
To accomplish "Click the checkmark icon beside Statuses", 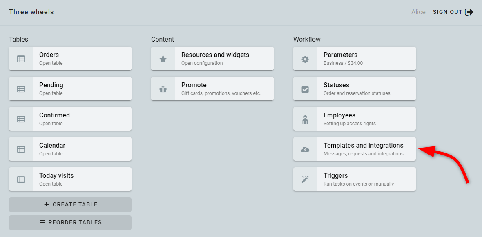I will pos(305,89).
